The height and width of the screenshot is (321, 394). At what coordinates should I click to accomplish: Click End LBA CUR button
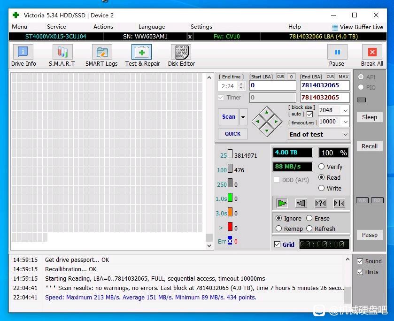[330, 76]
